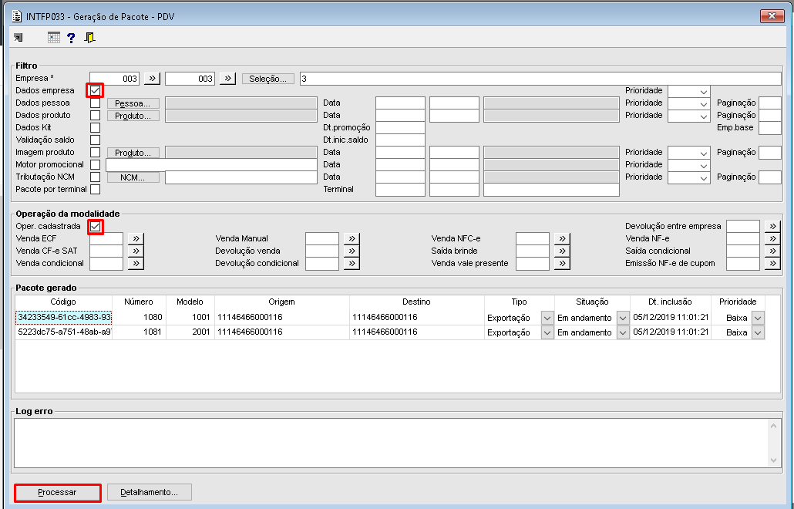Viewport: 794px width, 509px height.
Task: Select code cell 5223dc75-a751-48ab-a9
Action: [64, 332]
